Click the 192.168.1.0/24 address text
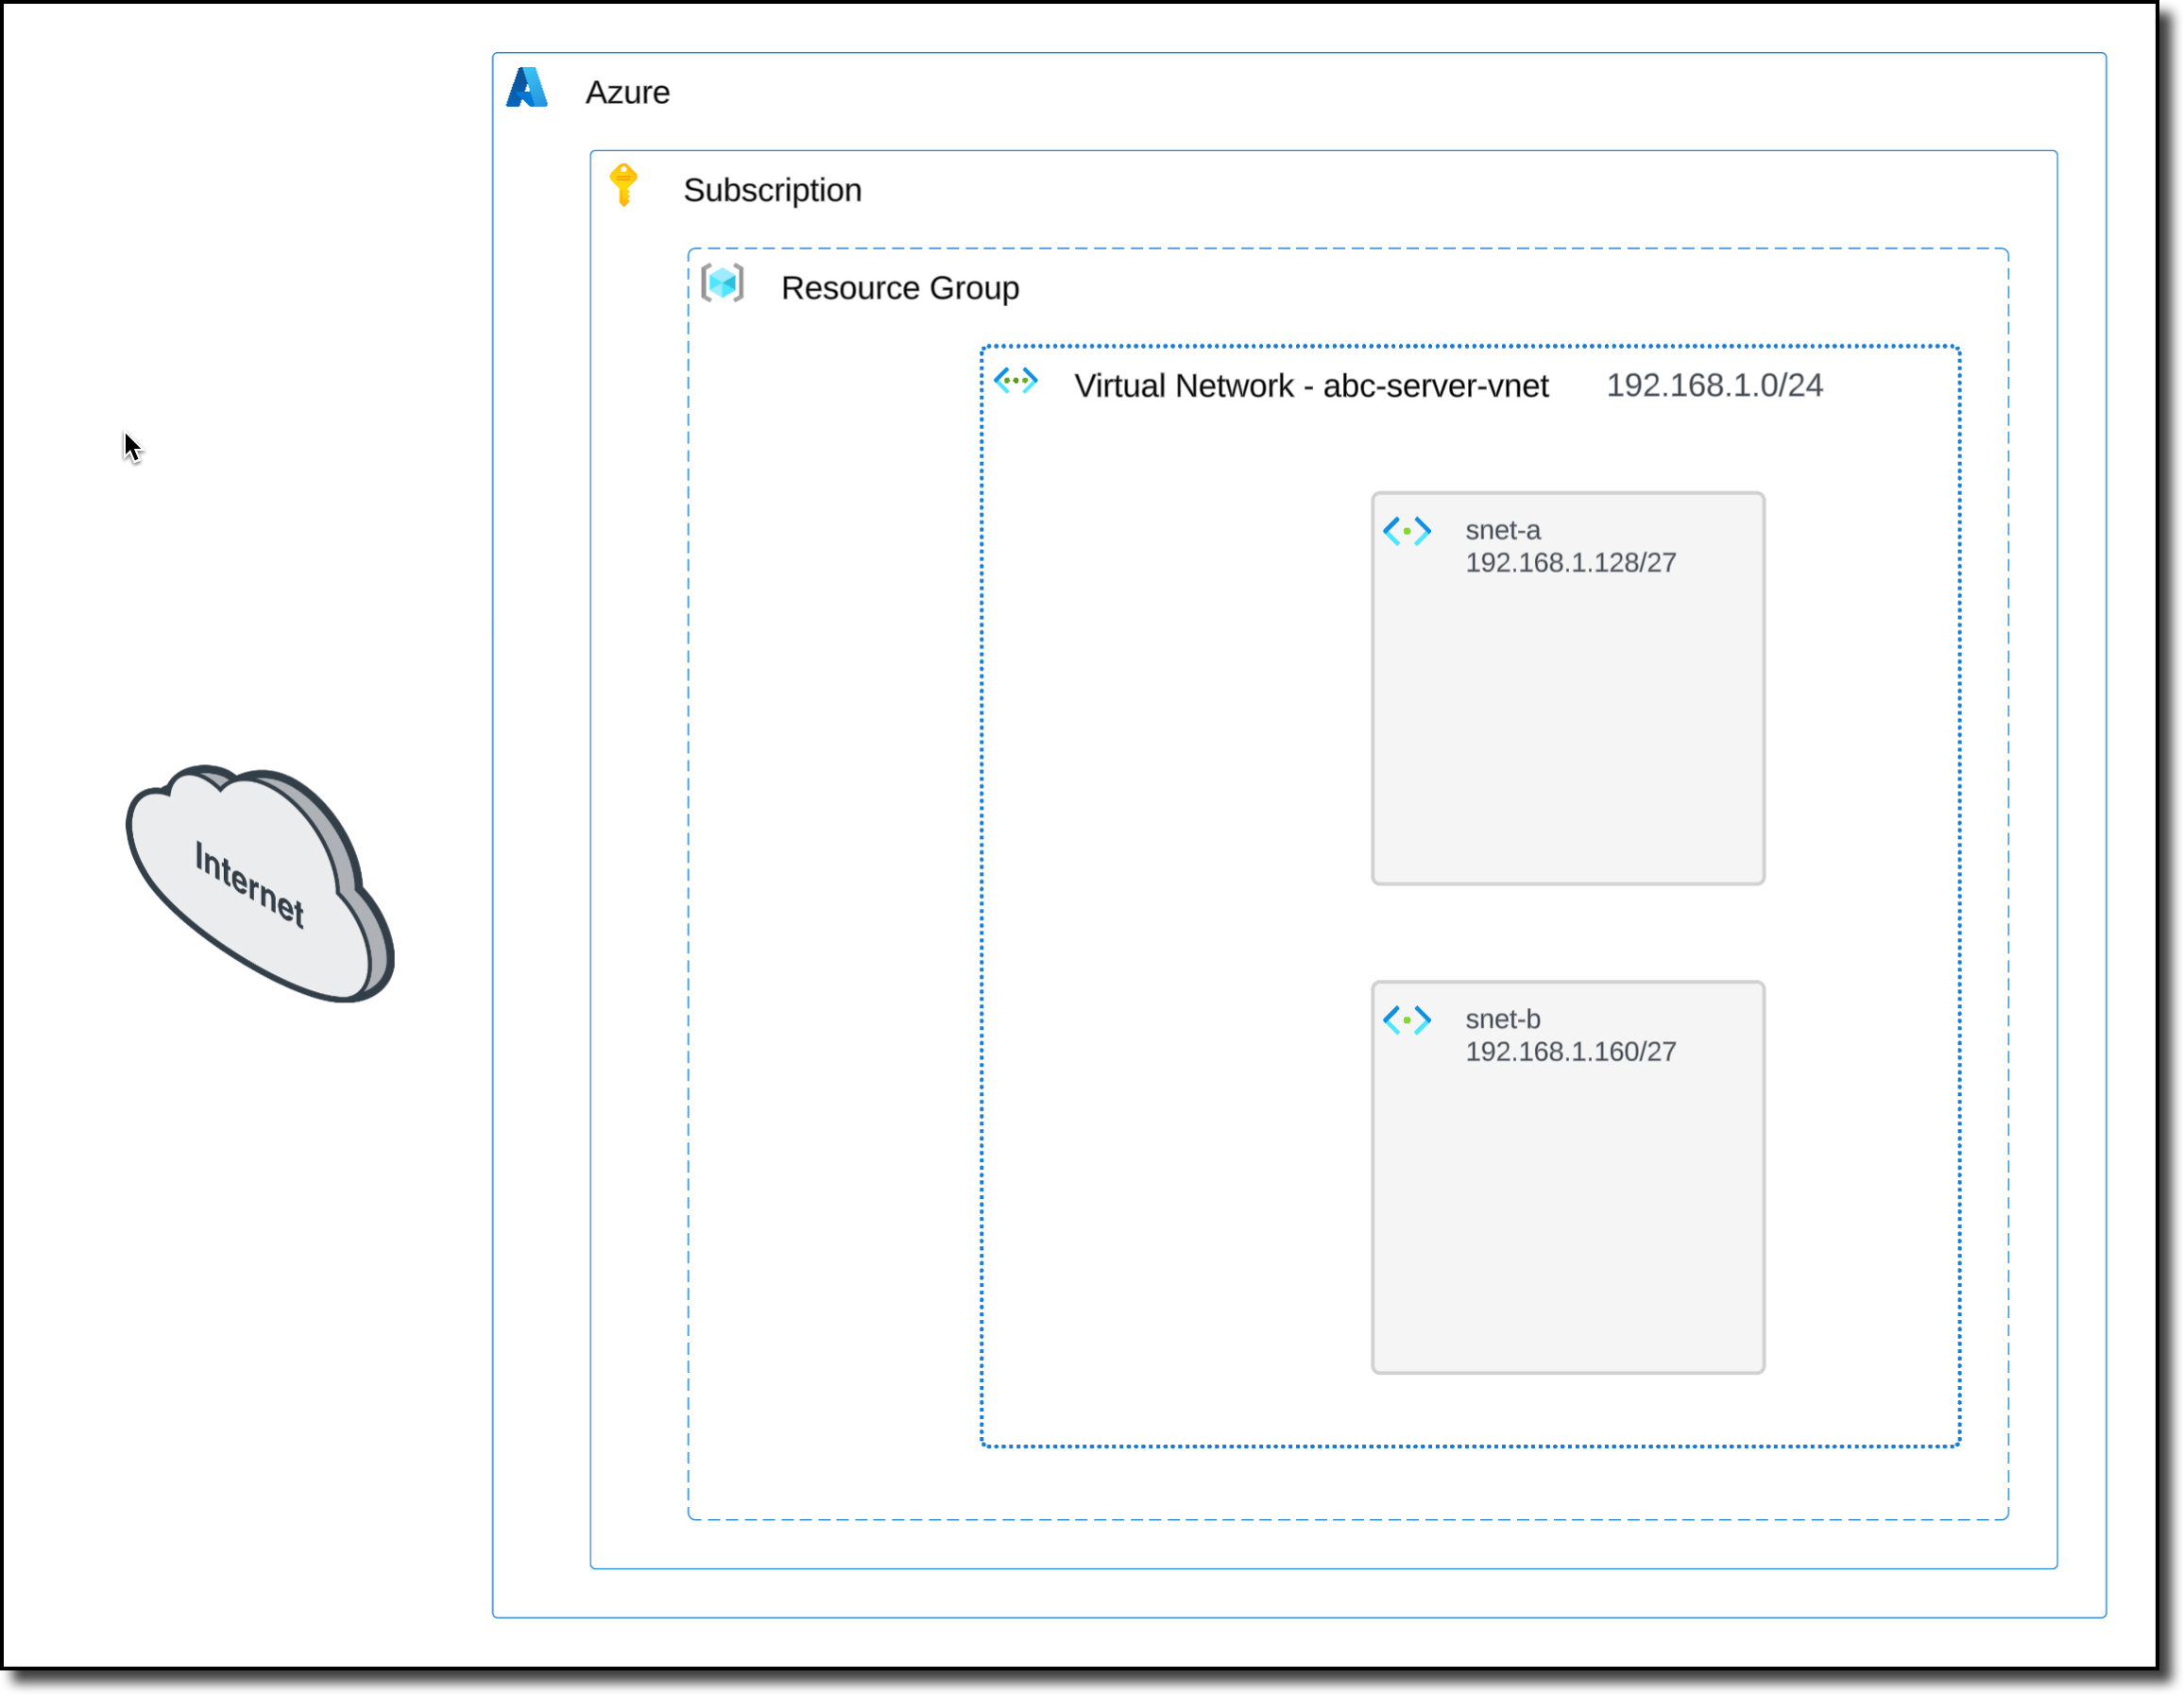This screenshot has width=2184, height=1695. 1714,385
